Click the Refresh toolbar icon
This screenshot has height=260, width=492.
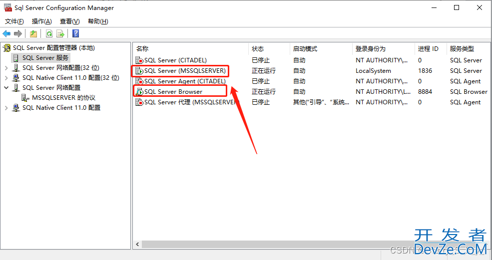(x=49, y=33)
